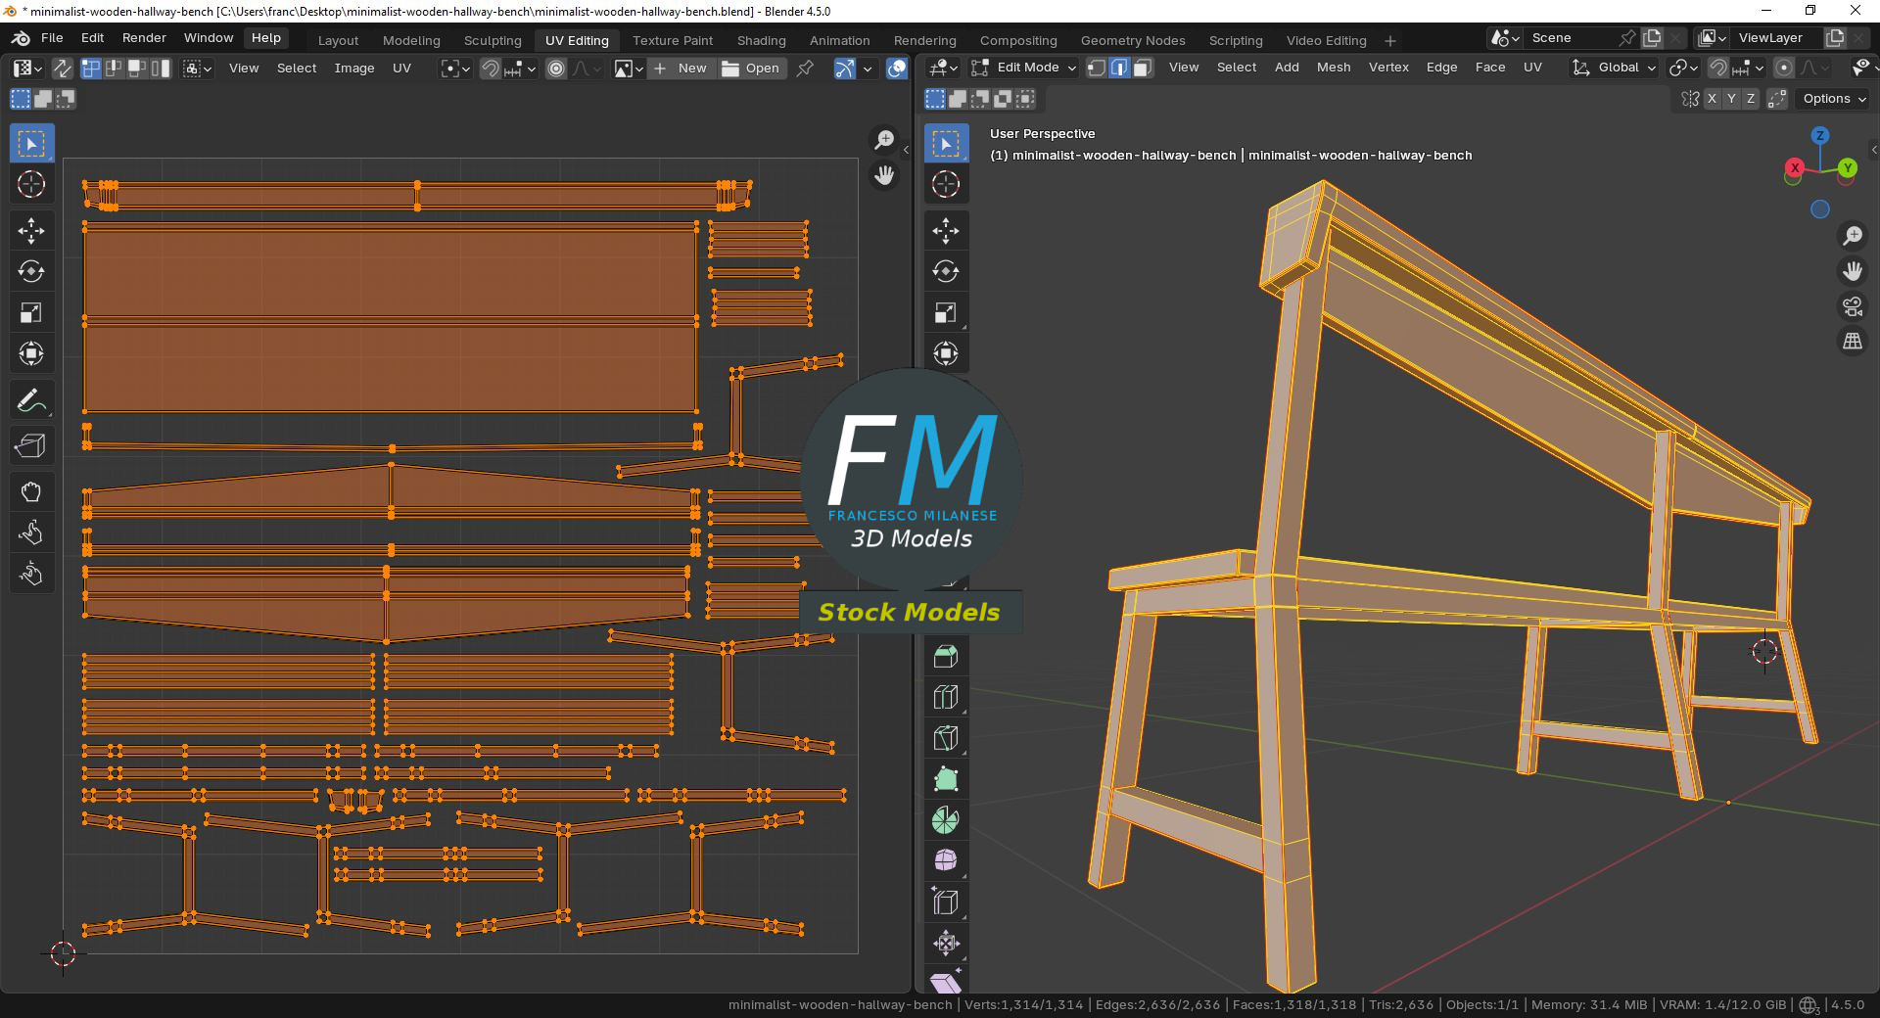1880x1018 pixels.
Task: Open sticky selection mode dropdown
Action: click(x=197, y=69)
